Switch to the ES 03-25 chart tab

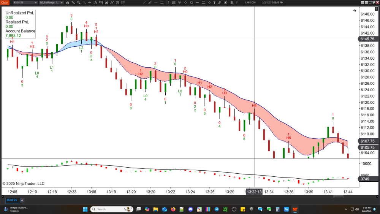click(x=12, y=200)
